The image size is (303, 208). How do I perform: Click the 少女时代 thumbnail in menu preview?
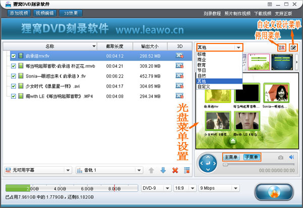pos(218,121)
